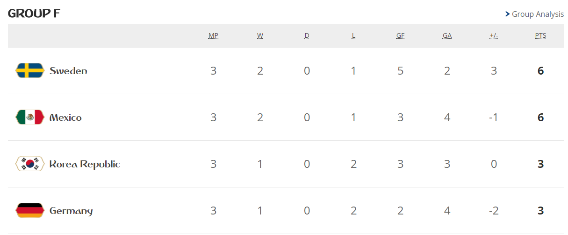Click Sweden's points total value
The image size is (568, 235).
540,71
